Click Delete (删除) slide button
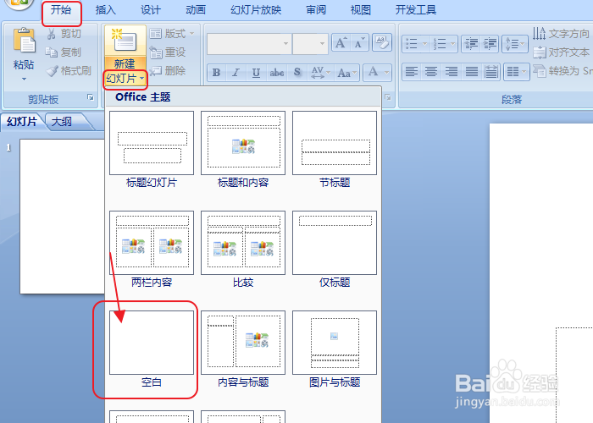This screenshot has width=593, height=423. [x=168, y=70]
